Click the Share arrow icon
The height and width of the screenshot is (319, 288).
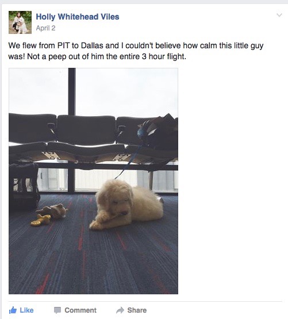(x=120, y=310)
